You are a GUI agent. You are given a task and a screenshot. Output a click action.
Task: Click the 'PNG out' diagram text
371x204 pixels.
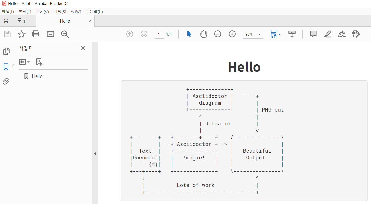pyautogui.click(x=273, y=110)
